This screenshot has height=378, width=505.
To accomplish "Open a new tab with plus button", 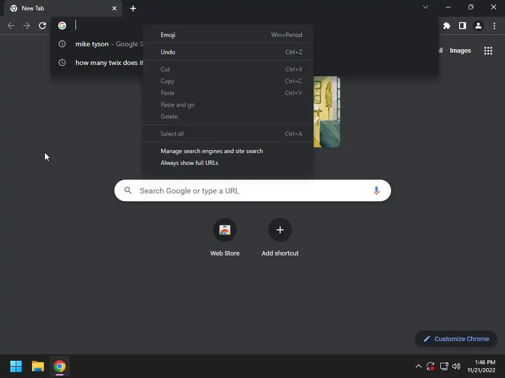I will [133, 8].
